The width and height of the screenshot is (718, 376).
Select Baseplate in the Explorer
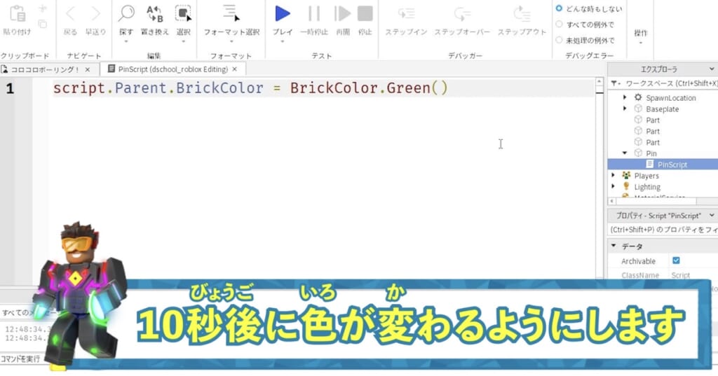click(662, 109)
